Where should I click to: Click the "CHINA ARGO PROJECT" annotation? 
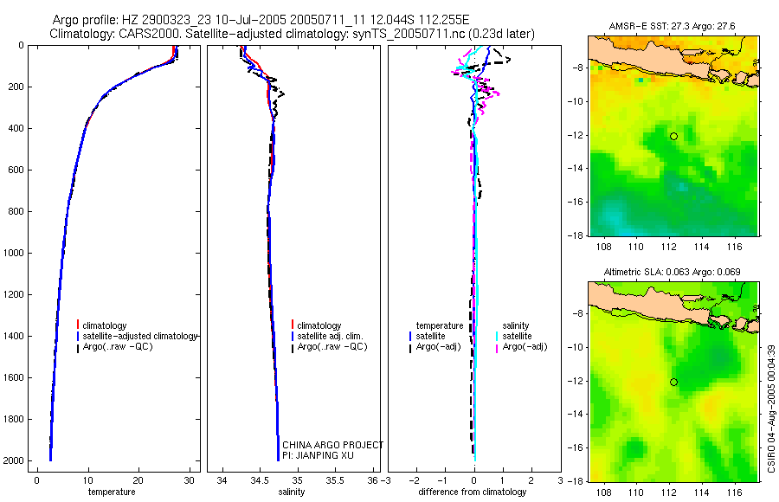point(333,445)
